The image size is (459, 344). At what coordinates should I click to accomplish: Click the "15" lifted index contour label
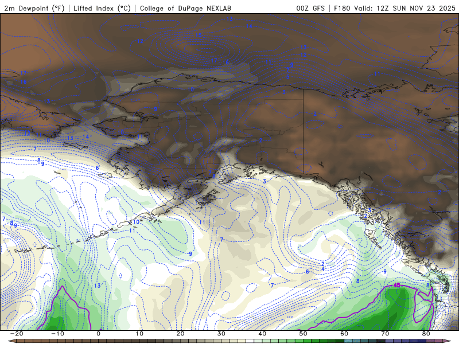[x=199, y=36]
